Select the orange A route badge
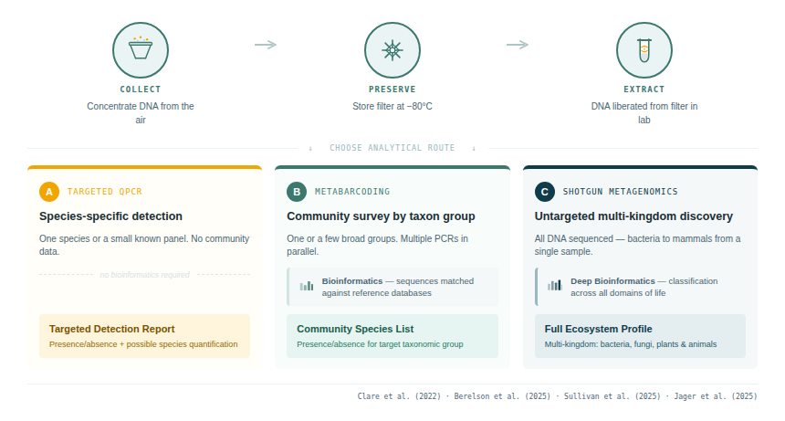This screenshot has width=785, height=421. point(49,192)
